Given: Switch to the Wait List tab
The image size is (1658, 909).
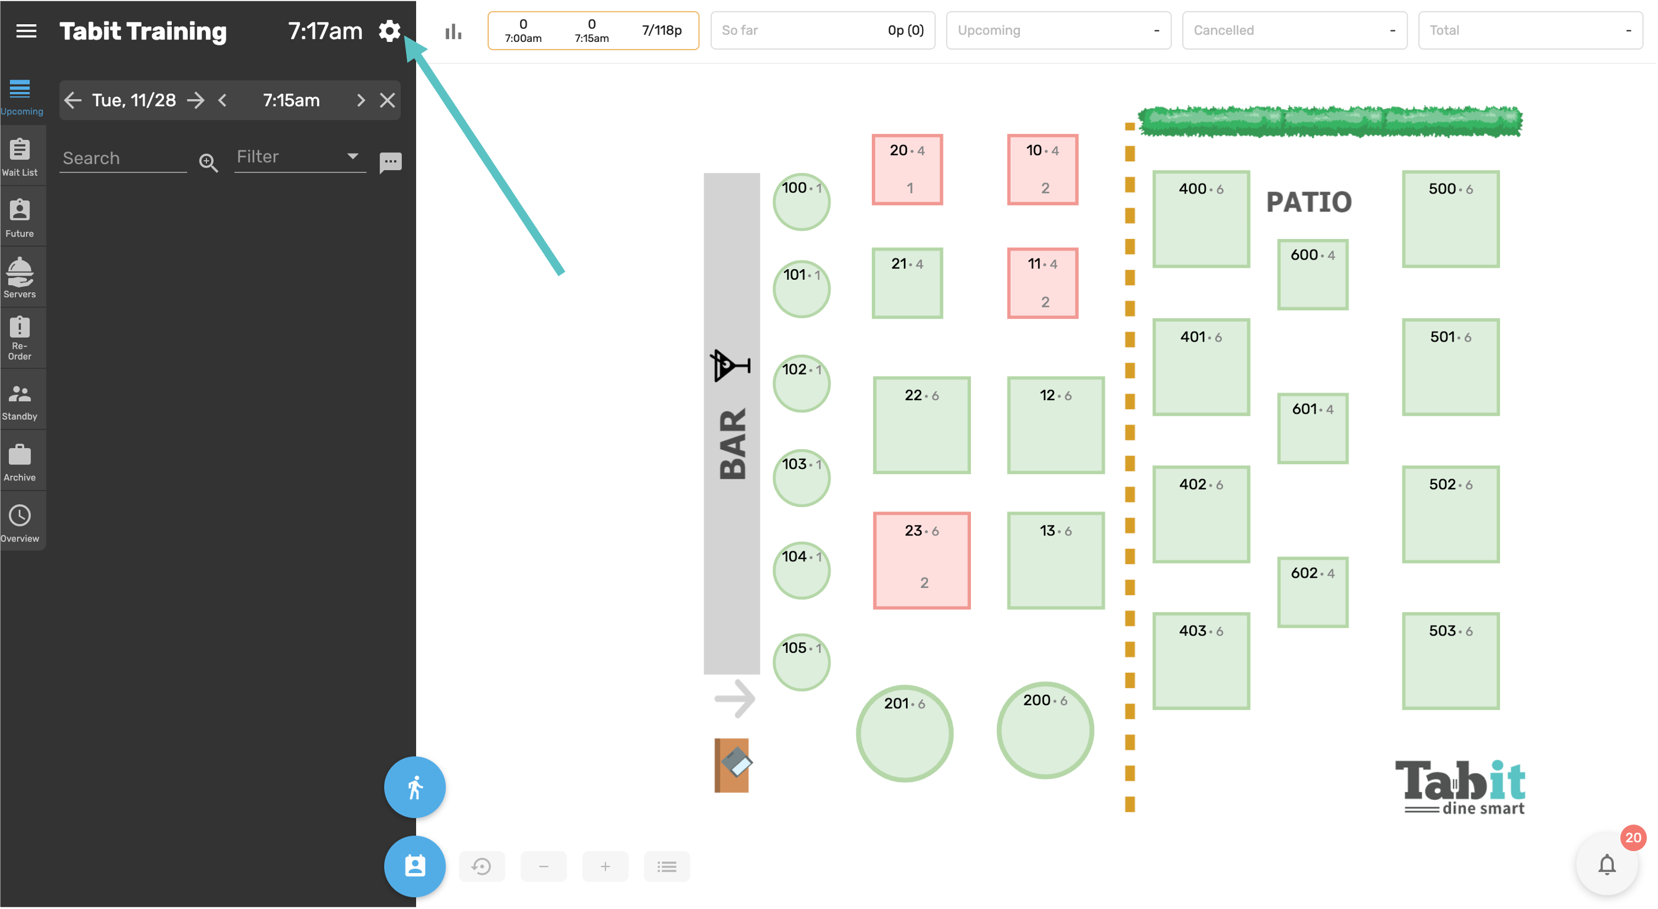Looking at the screenshot, I should 20,156.
